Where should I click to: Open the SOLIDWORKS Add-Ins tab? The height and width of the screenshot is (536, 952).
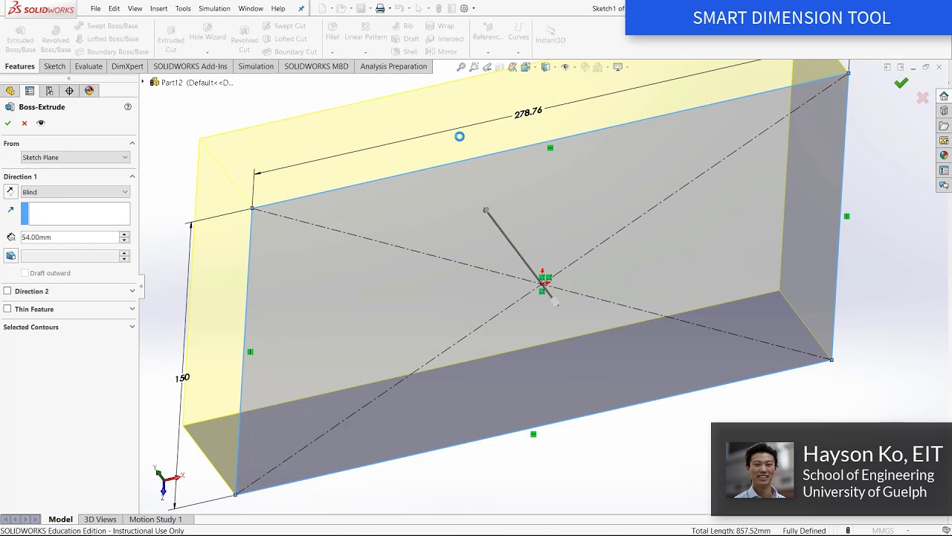click(190, 66)
